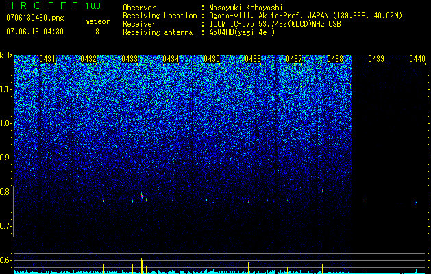Click the tallest yellow meteor peak line
Image resolution: width=431 pixels, height=274 pixels.
(142, 266)
